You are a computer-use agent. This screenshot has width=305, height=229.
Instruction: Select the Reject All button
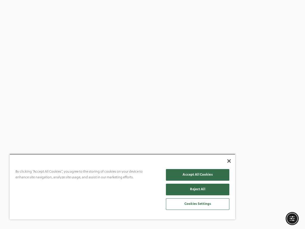point(197,189)
